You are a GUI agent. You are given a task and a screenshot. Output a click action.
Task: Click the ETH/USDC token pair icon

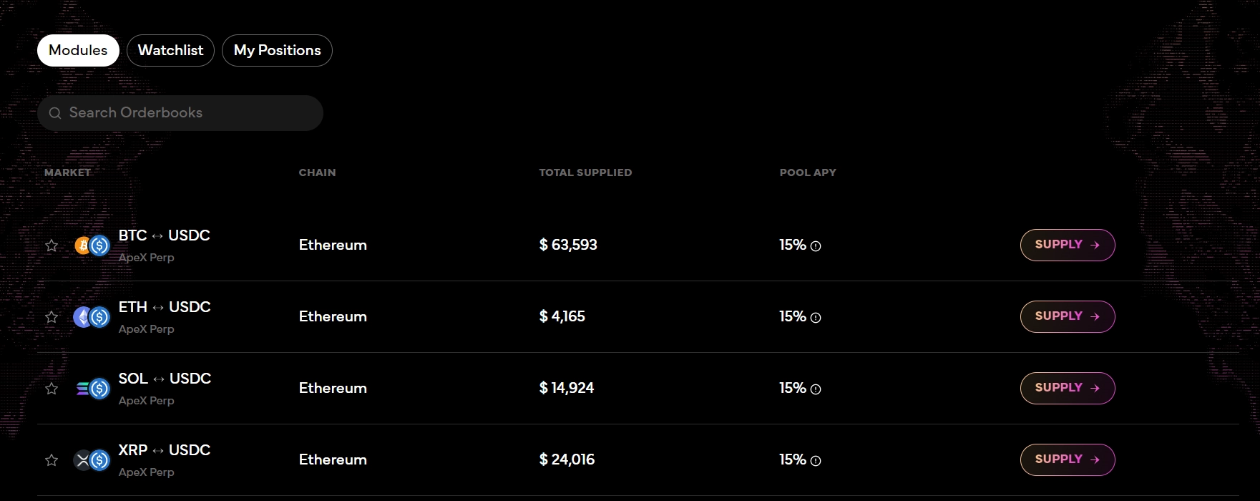tap(92, 317)
